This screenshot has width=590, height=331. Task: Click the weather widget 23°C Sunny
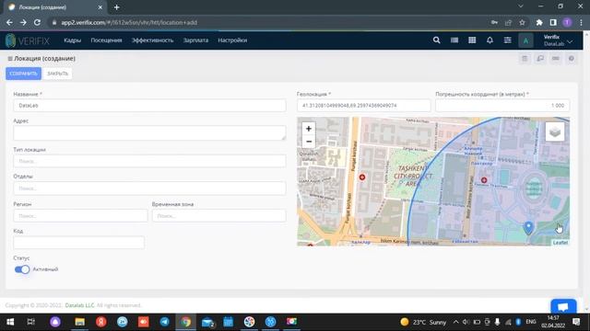tap(423, 322)
